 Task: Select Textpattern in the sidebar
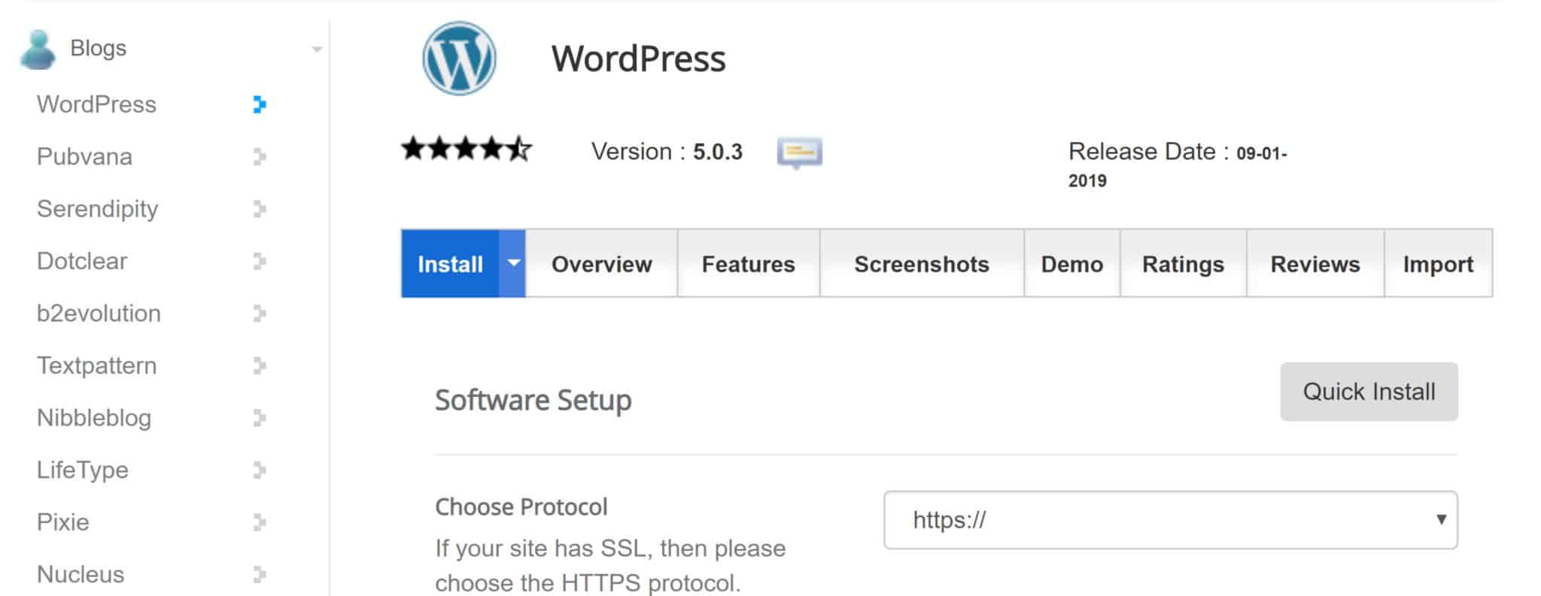[96, 365]
